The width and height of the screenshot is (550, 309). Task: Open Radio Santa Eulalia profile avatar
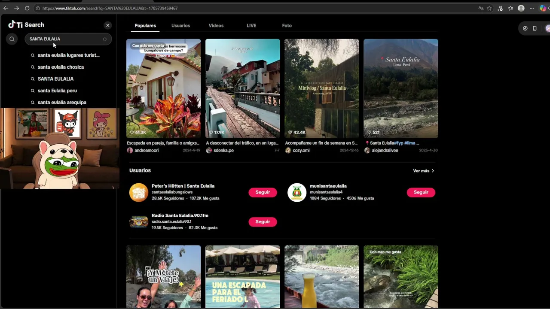pos(139,222)
